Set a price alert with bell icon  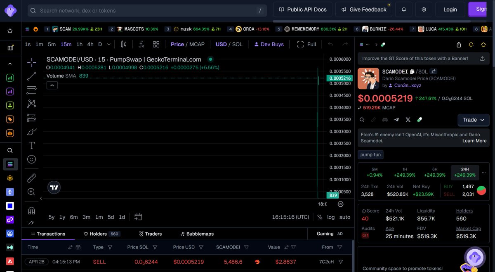[x=471, y=45]
